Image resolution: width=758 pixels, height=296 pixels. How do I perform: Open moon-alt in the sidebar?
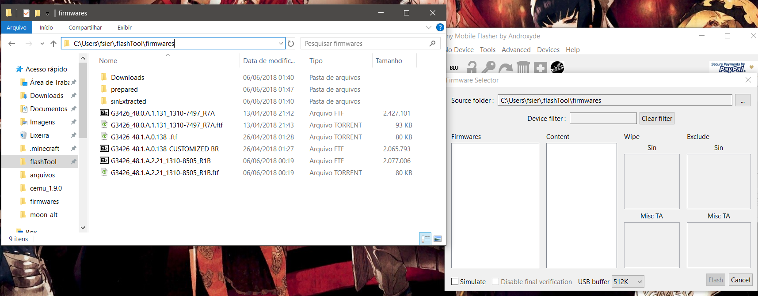pos(44,215)
